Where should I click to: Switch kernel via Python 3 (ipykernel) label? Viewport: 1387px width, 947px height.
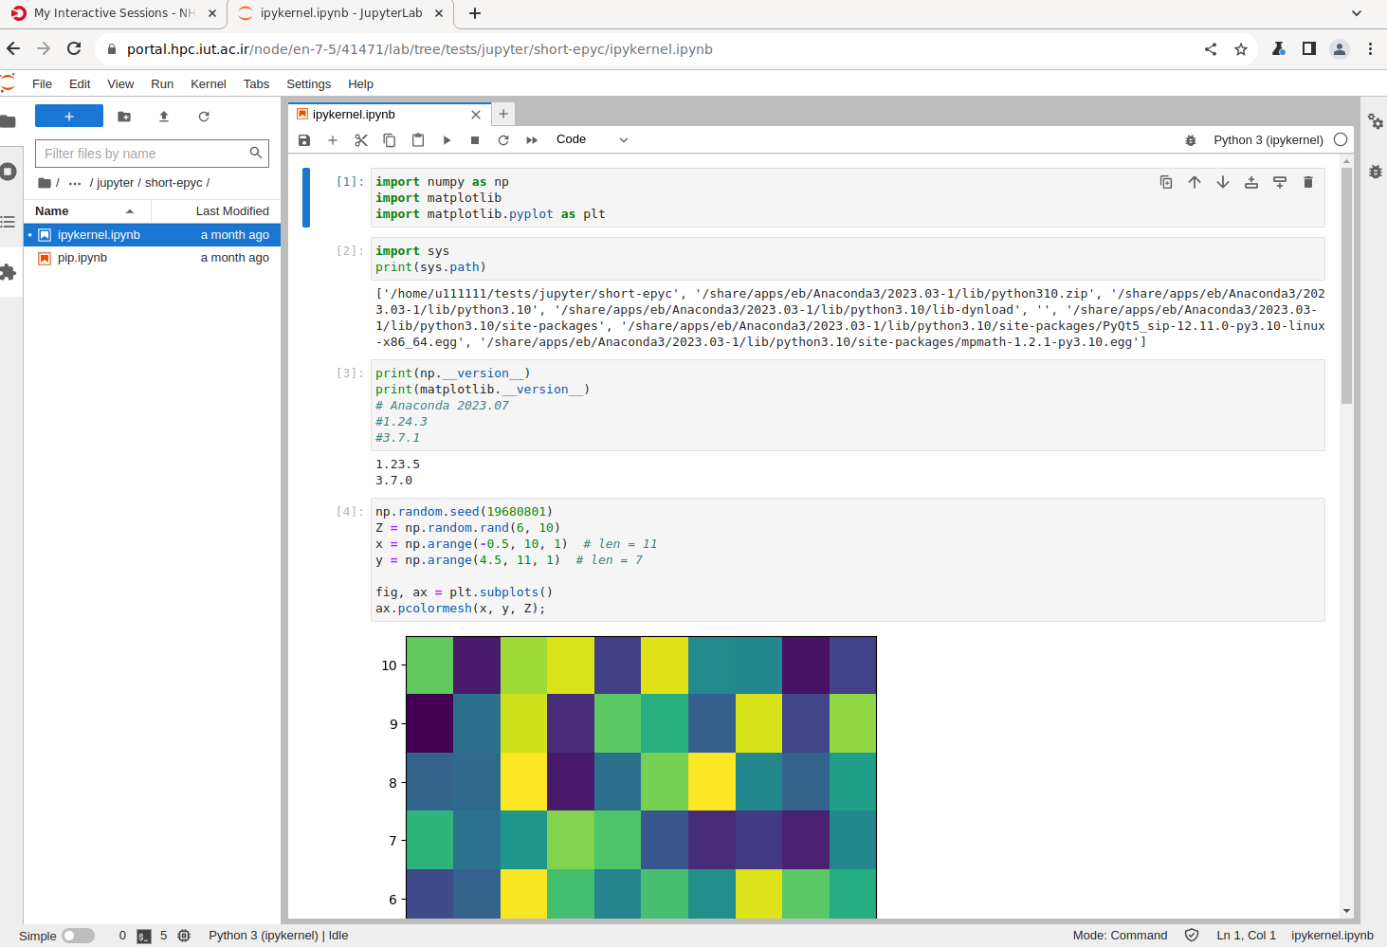point(1268,140)
